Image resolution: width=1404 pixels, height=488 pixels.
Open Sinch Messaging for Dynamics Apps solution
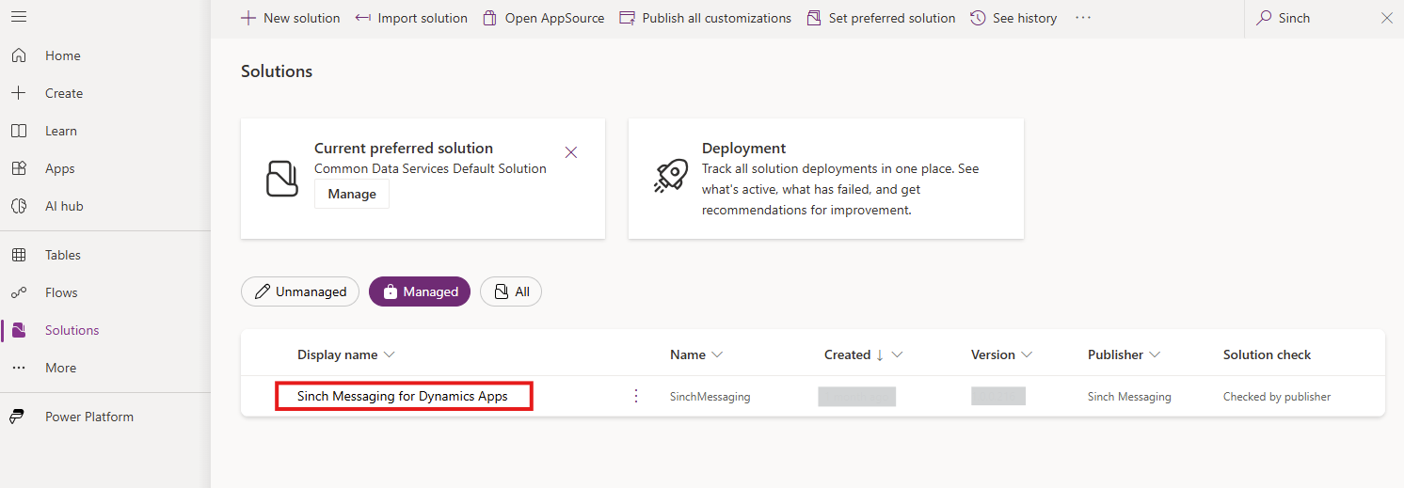point(403,396)
